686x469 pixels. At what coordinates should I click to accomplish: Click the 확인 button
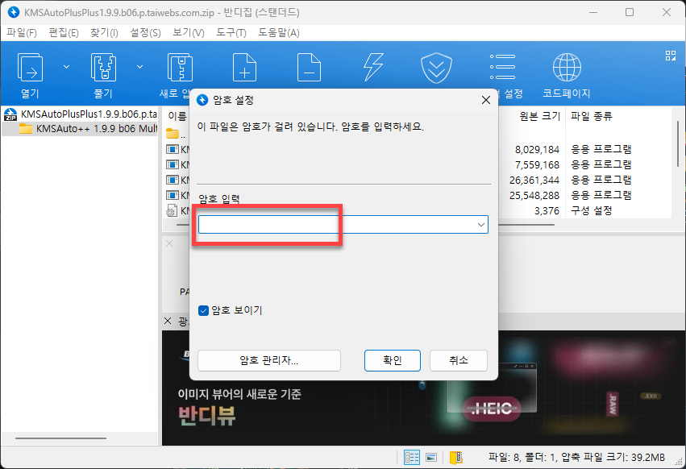pyautogui.click(x=393, y=360)
